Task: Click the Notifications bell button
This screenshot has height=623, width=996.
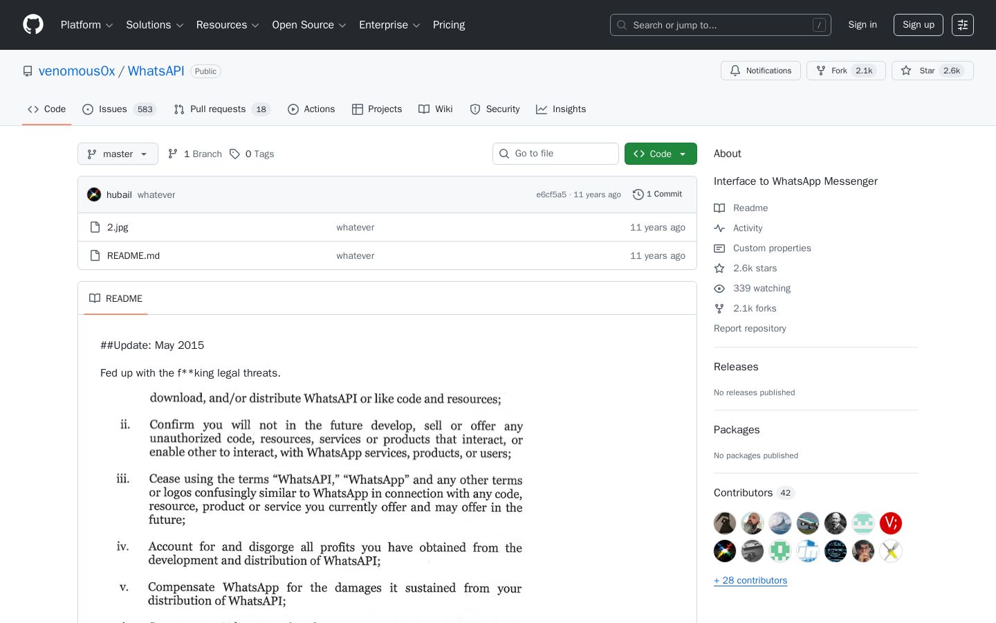Action: click(x=761, y=71)
